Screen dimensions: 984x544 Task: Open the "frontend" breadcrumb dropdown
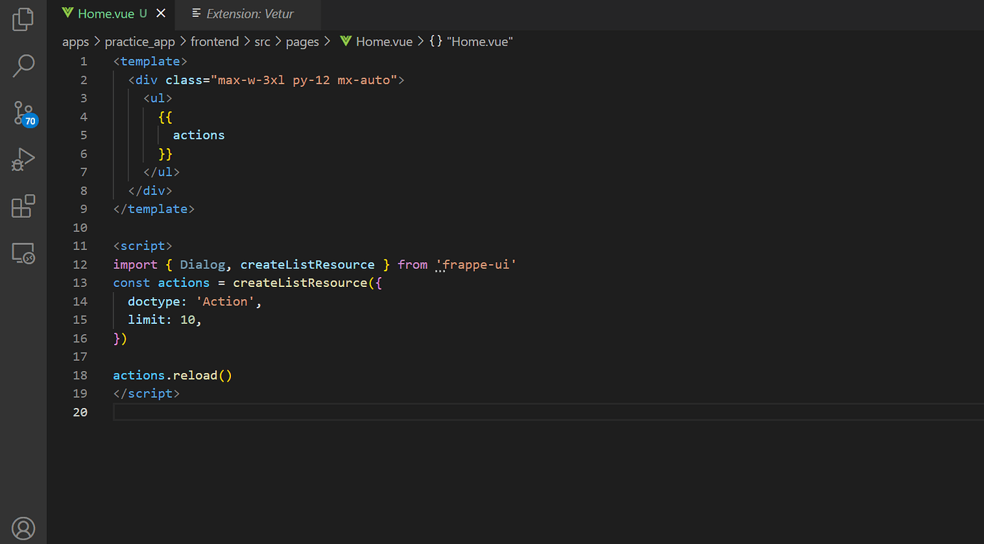215,41
